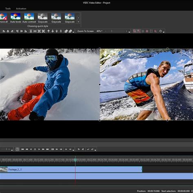The width and height of the screenshot is (193, 193).
Task: Apply the Auto levels quick style
Action: coord(15,18)
